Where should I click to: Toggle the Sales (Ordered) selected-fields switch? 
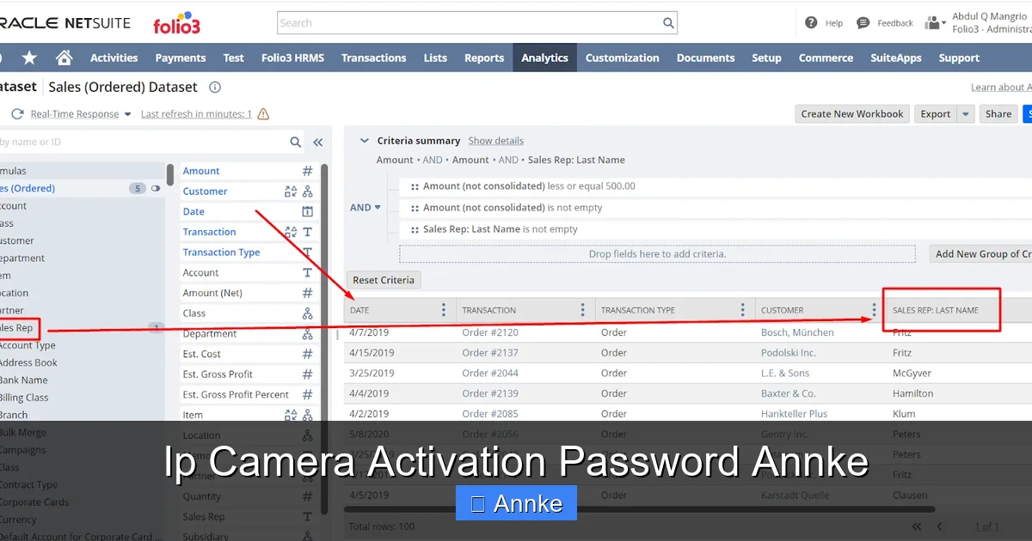click(156, 188)
